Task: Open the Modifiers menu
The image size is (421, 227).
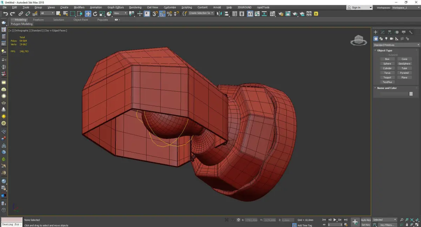Action: 79,7
